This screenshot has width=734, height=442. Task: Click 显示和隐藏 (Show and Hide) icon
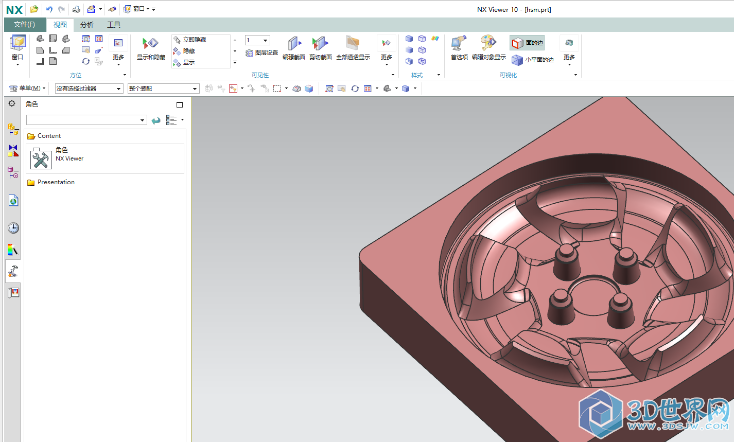pos(151,43)
